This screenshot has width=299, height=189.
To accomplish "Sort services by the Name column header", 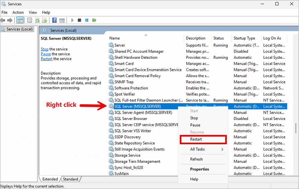I will (115, 38).
